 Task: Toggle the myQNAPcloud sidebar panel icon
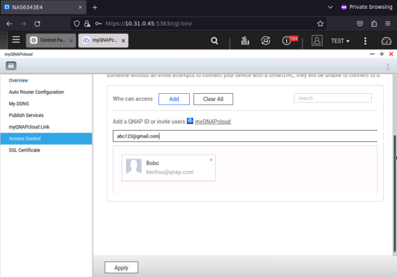[11, 66]
